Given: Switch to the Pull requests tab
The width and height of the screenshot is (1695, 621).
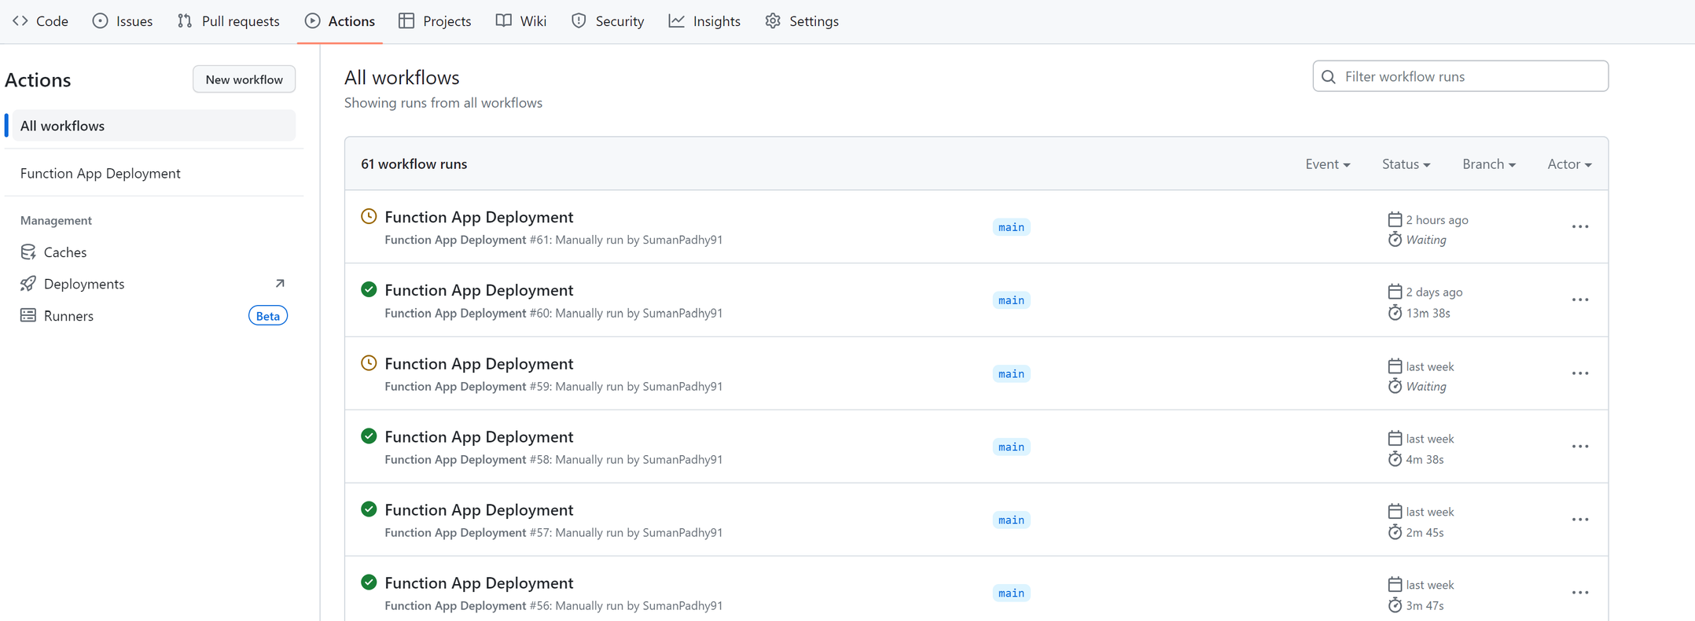Looking at the screenshot, I should [229, 21].
